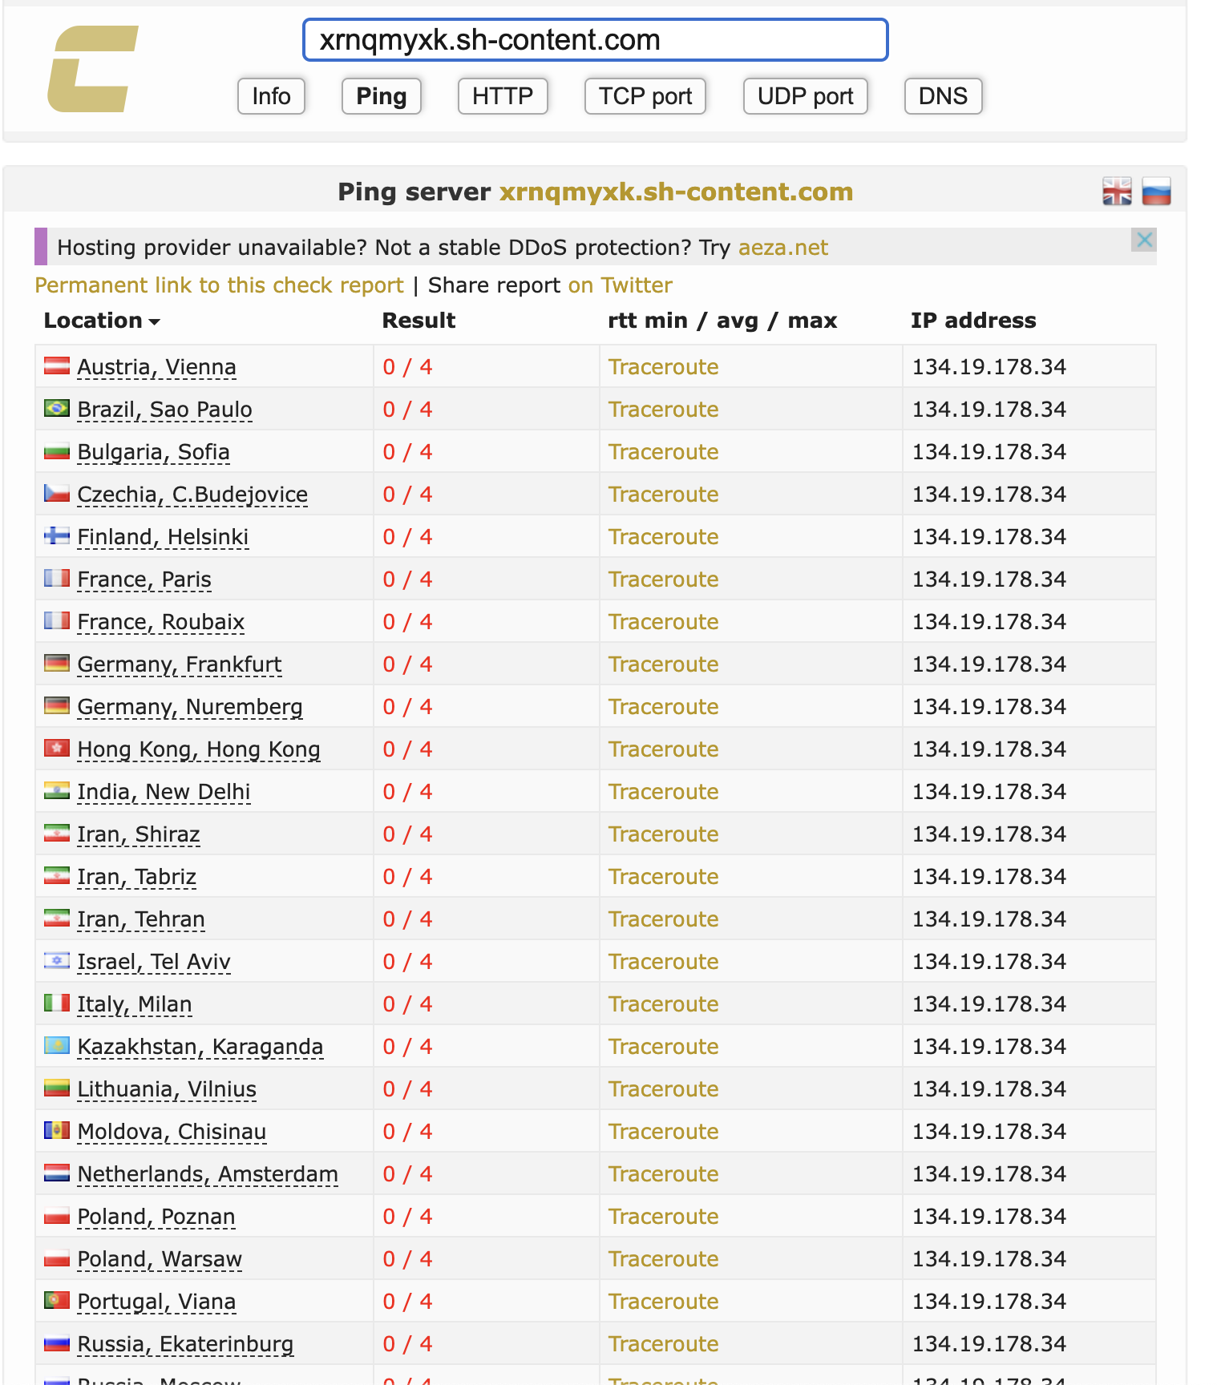This screenshot has width=1217, height=1385.
Task: Click the Brazil flag icon
Action: click(x=57, y=409)
